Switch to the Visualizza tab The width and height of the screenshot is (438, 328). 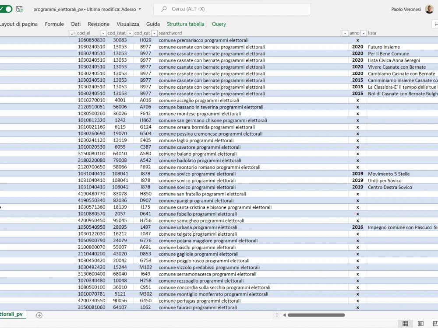coord(127,24)
